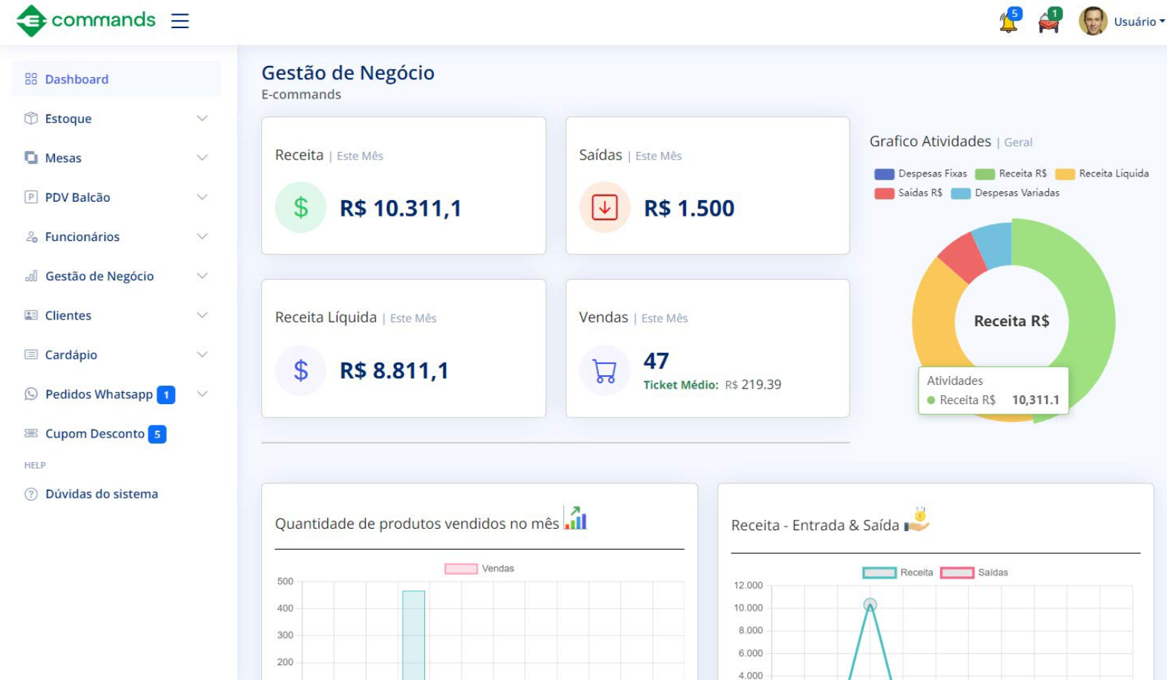Click the user avatar photo

point(1093,22)
